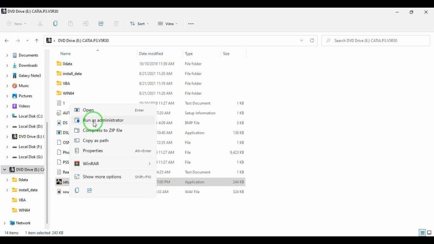This screenshot has width=434, height=244.
Task: Click the share icon at context menu bottom
Action: [x=89, y=191]
